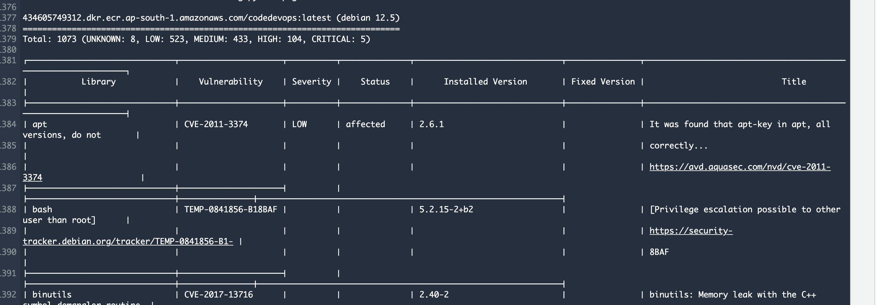This screenshot has height=305, width=894.
Task: Click the apt-key description title text
Action: click(x=740, y=124)
